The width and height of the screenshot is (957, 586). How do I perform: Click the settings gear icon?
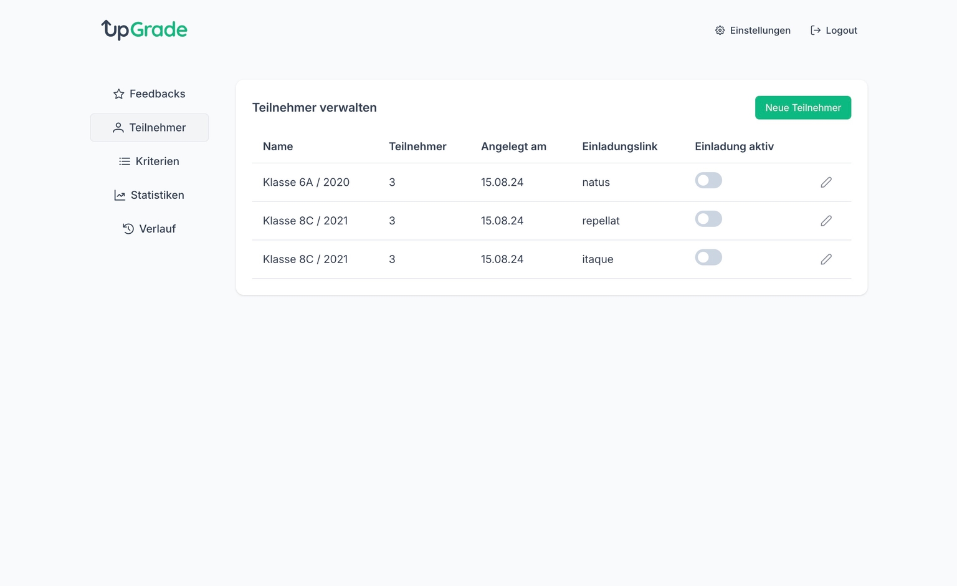tap(720, 31)
